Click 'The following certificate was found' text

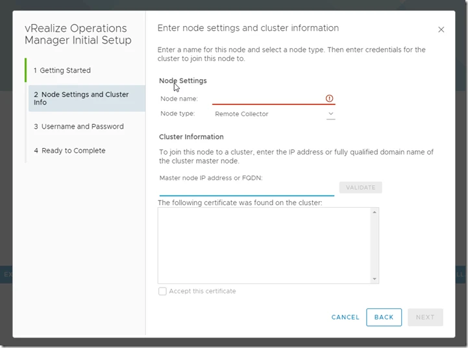tap(240, 203)
